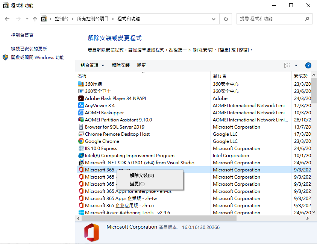
Task: Click the 程式和功能 breadcrumb
Action: tap(129, 19)
